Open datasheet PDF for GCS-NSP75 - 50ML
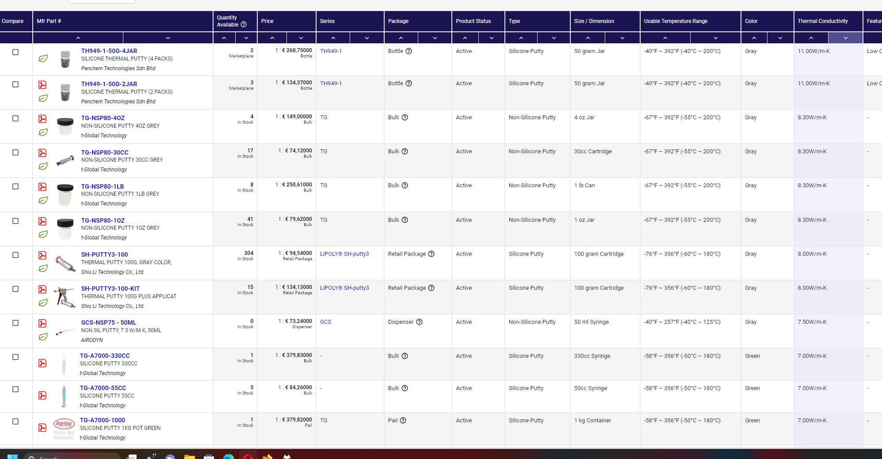The width and height of the screenshot is (882, 459). tap(42, 323)
